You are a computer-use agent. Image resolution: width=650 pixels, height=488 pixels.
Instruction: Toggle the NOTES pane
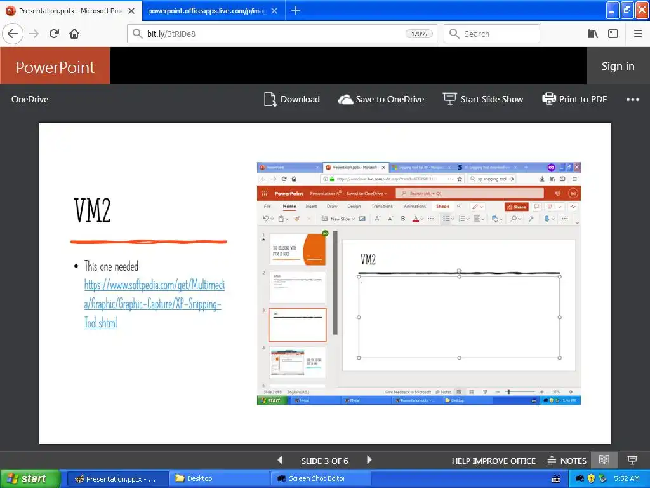pyautogui.click(x=567, y=461)
